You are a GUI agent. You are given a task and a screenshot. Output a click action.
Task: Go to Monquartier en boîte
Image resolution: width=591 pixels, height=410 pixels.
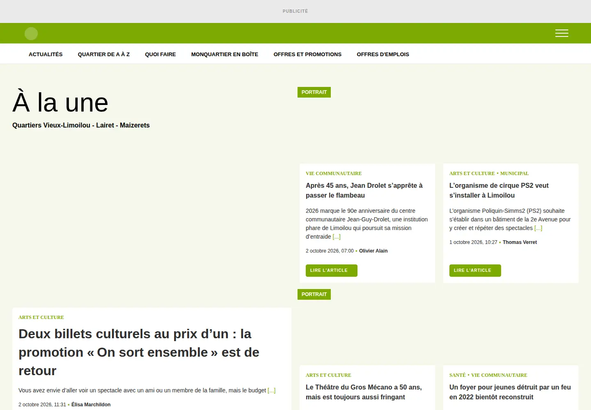pos(224,54)
